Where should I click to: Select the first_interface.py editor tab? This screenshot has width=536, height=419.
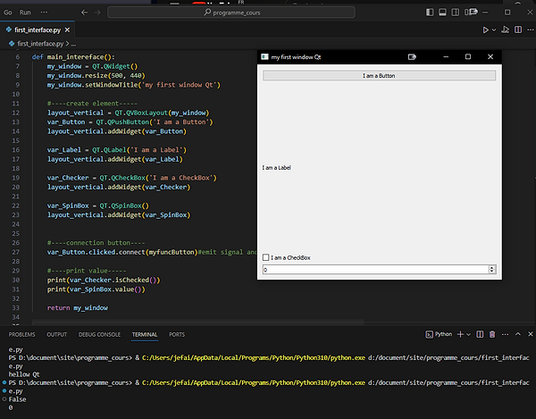[38, 30]
